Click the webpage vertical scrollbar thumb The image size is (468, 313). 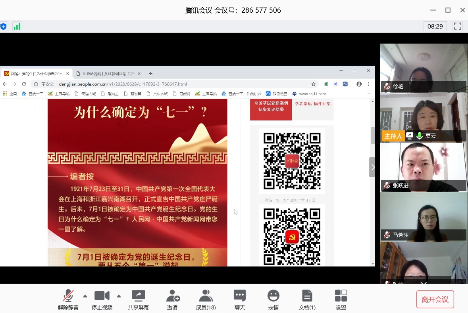tap(372, 135)
